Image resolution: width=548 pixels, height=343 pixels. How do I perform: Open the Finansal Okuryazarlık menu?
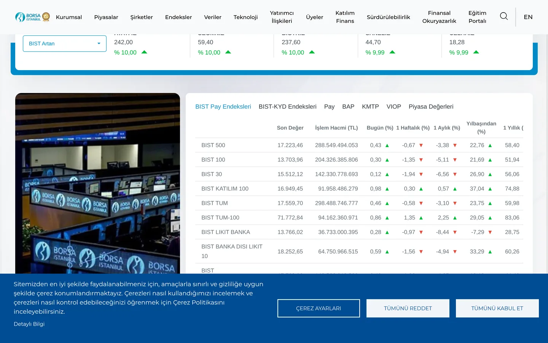tap(439, 17)
